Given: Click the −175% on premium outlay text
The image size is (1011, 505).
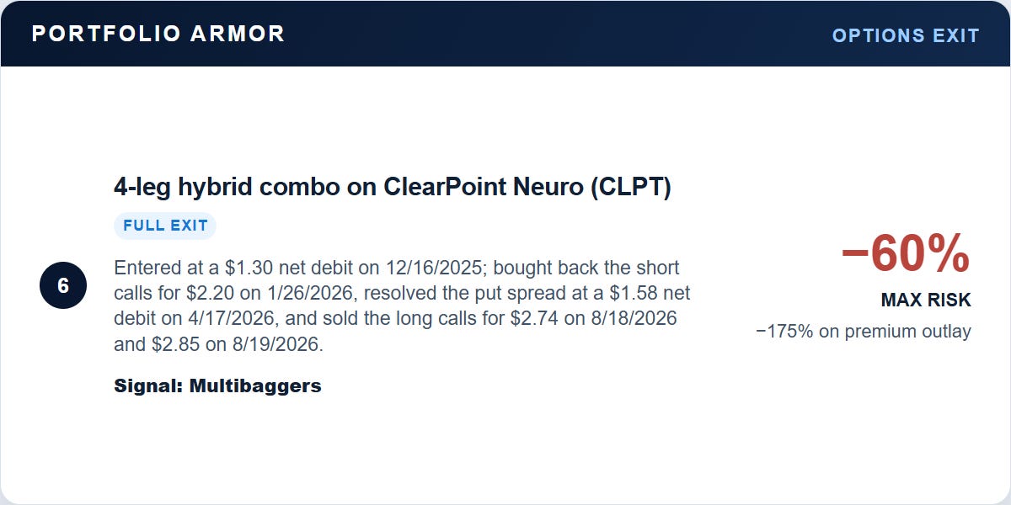Looking at the screenshot, I should [x=864, y=332].
